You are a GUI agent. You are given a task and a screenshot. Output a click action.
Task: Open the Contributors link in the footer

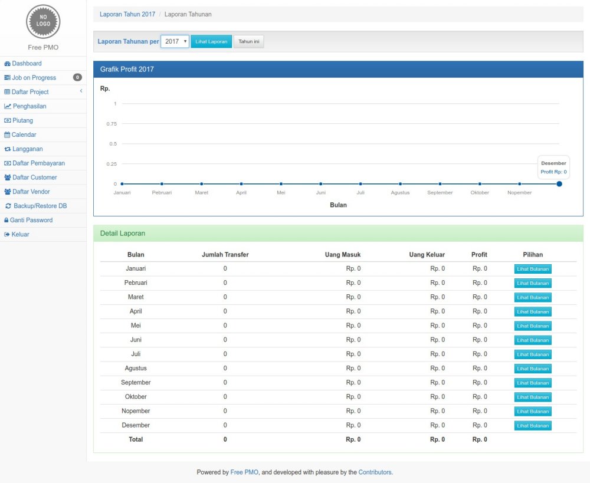coord(374,472)
